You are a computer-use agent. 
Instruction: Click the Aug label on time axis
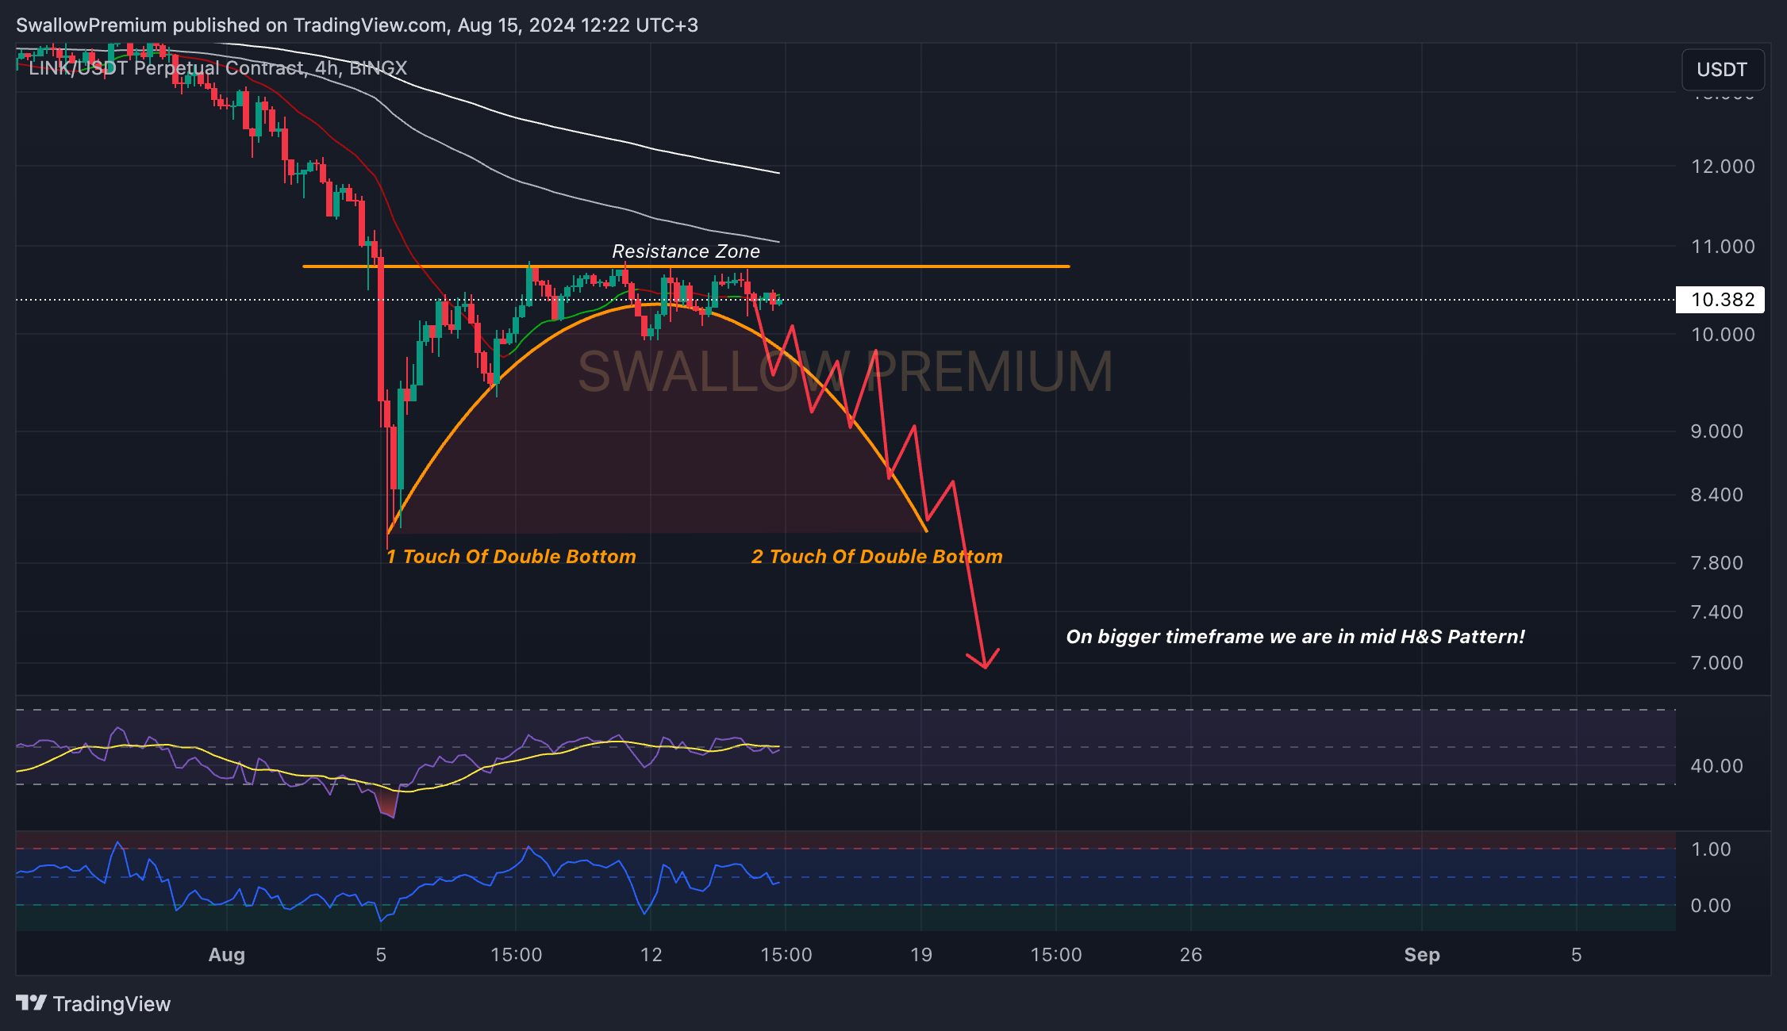[x=227, y=955]
